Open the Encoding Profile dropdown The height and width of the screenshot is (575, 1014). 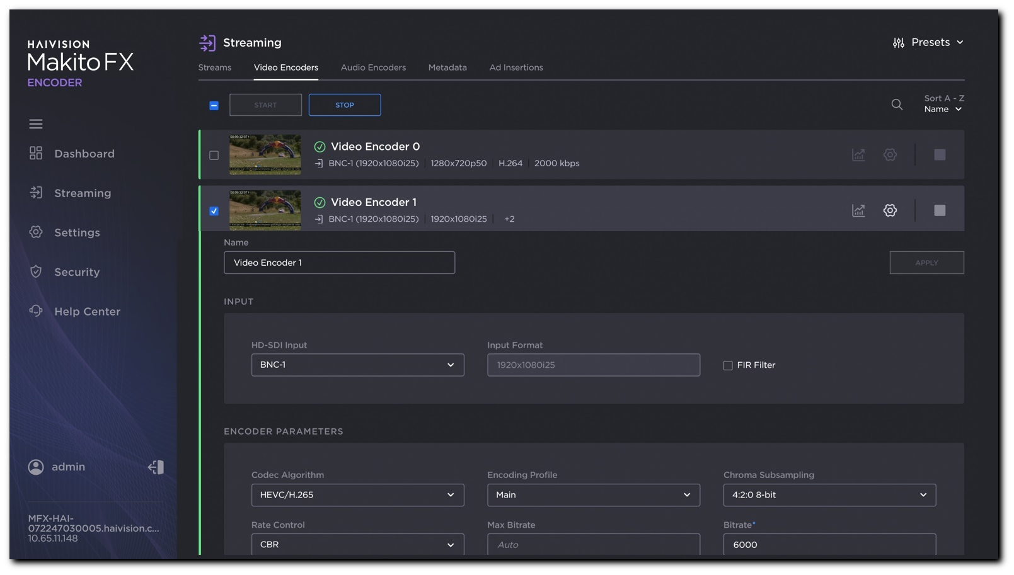pos(594,495)
